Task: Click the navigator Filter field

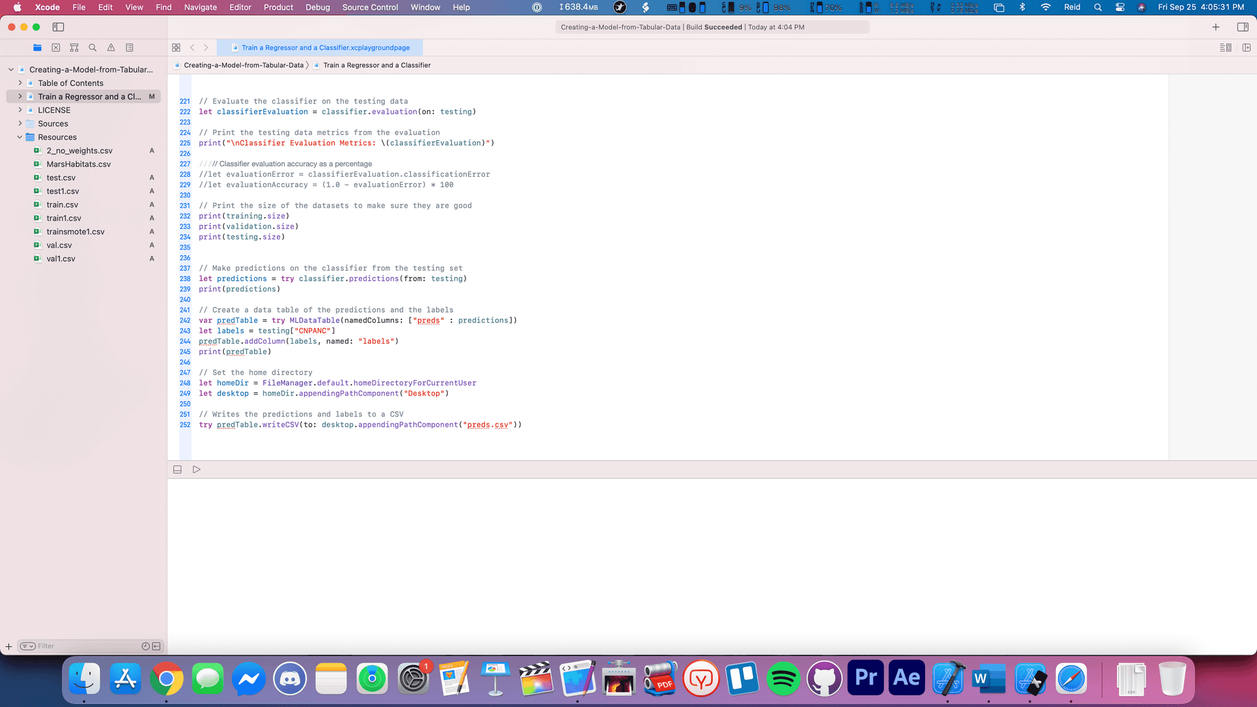Action: (x=85, y=646)
